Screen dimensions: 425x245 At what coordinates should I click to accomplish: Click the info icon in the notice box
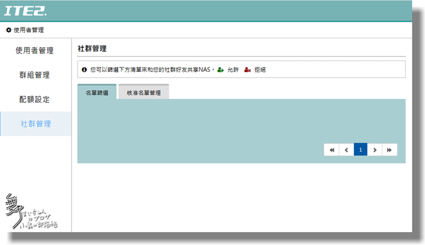[x=84, y=69]
